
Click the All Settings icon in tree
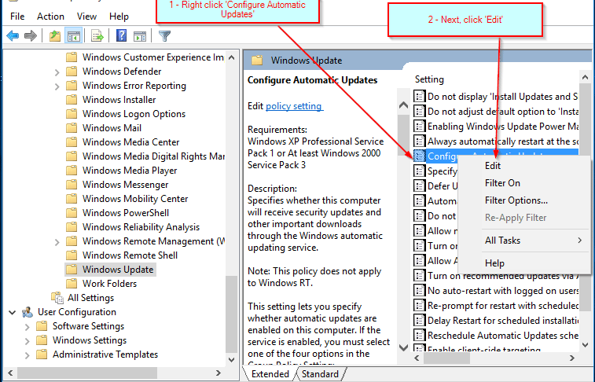pyautogui.click(x=57, y=298)
